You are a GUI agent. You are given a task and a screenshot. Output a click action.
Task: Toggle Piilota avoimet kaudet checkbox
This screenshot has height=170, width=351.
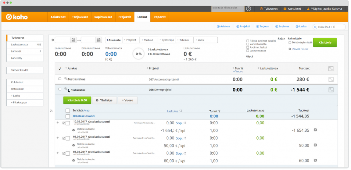coord(247,41)
